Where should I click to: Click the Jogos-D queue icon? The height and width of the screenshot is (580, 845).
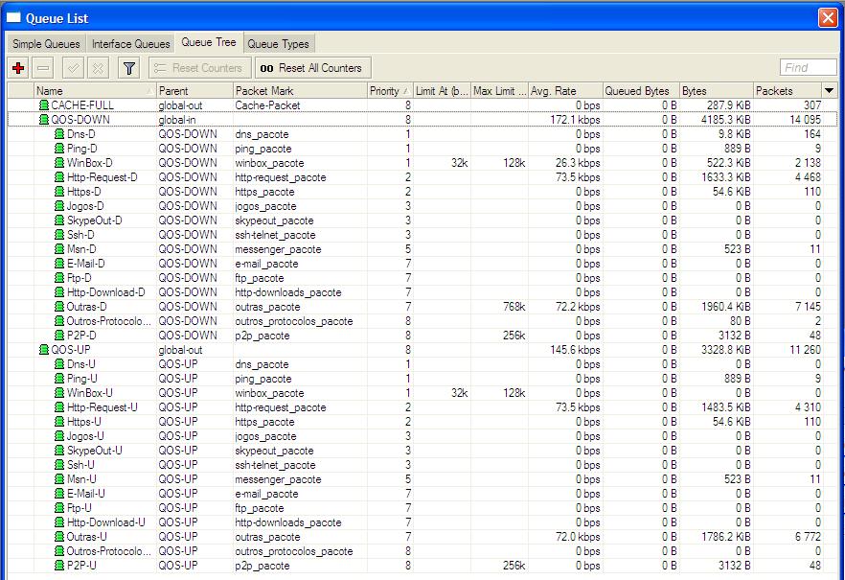coord(59,206)
